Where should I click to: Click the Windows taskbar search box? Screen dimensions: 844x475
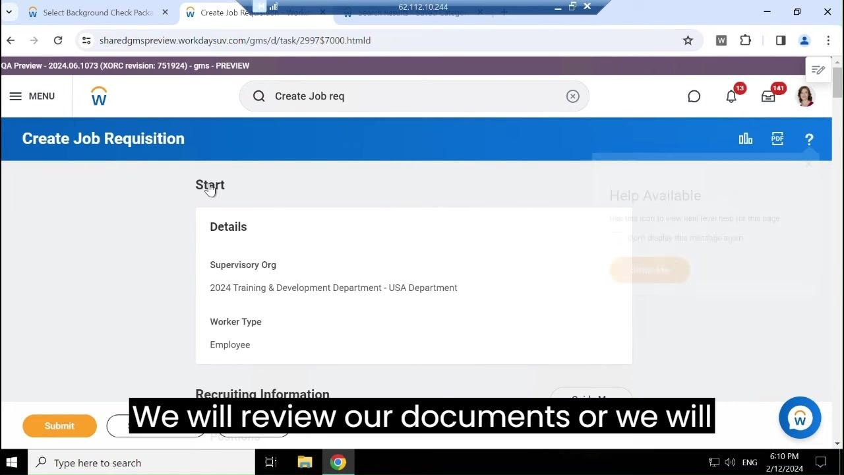click(x=141, y=462)
